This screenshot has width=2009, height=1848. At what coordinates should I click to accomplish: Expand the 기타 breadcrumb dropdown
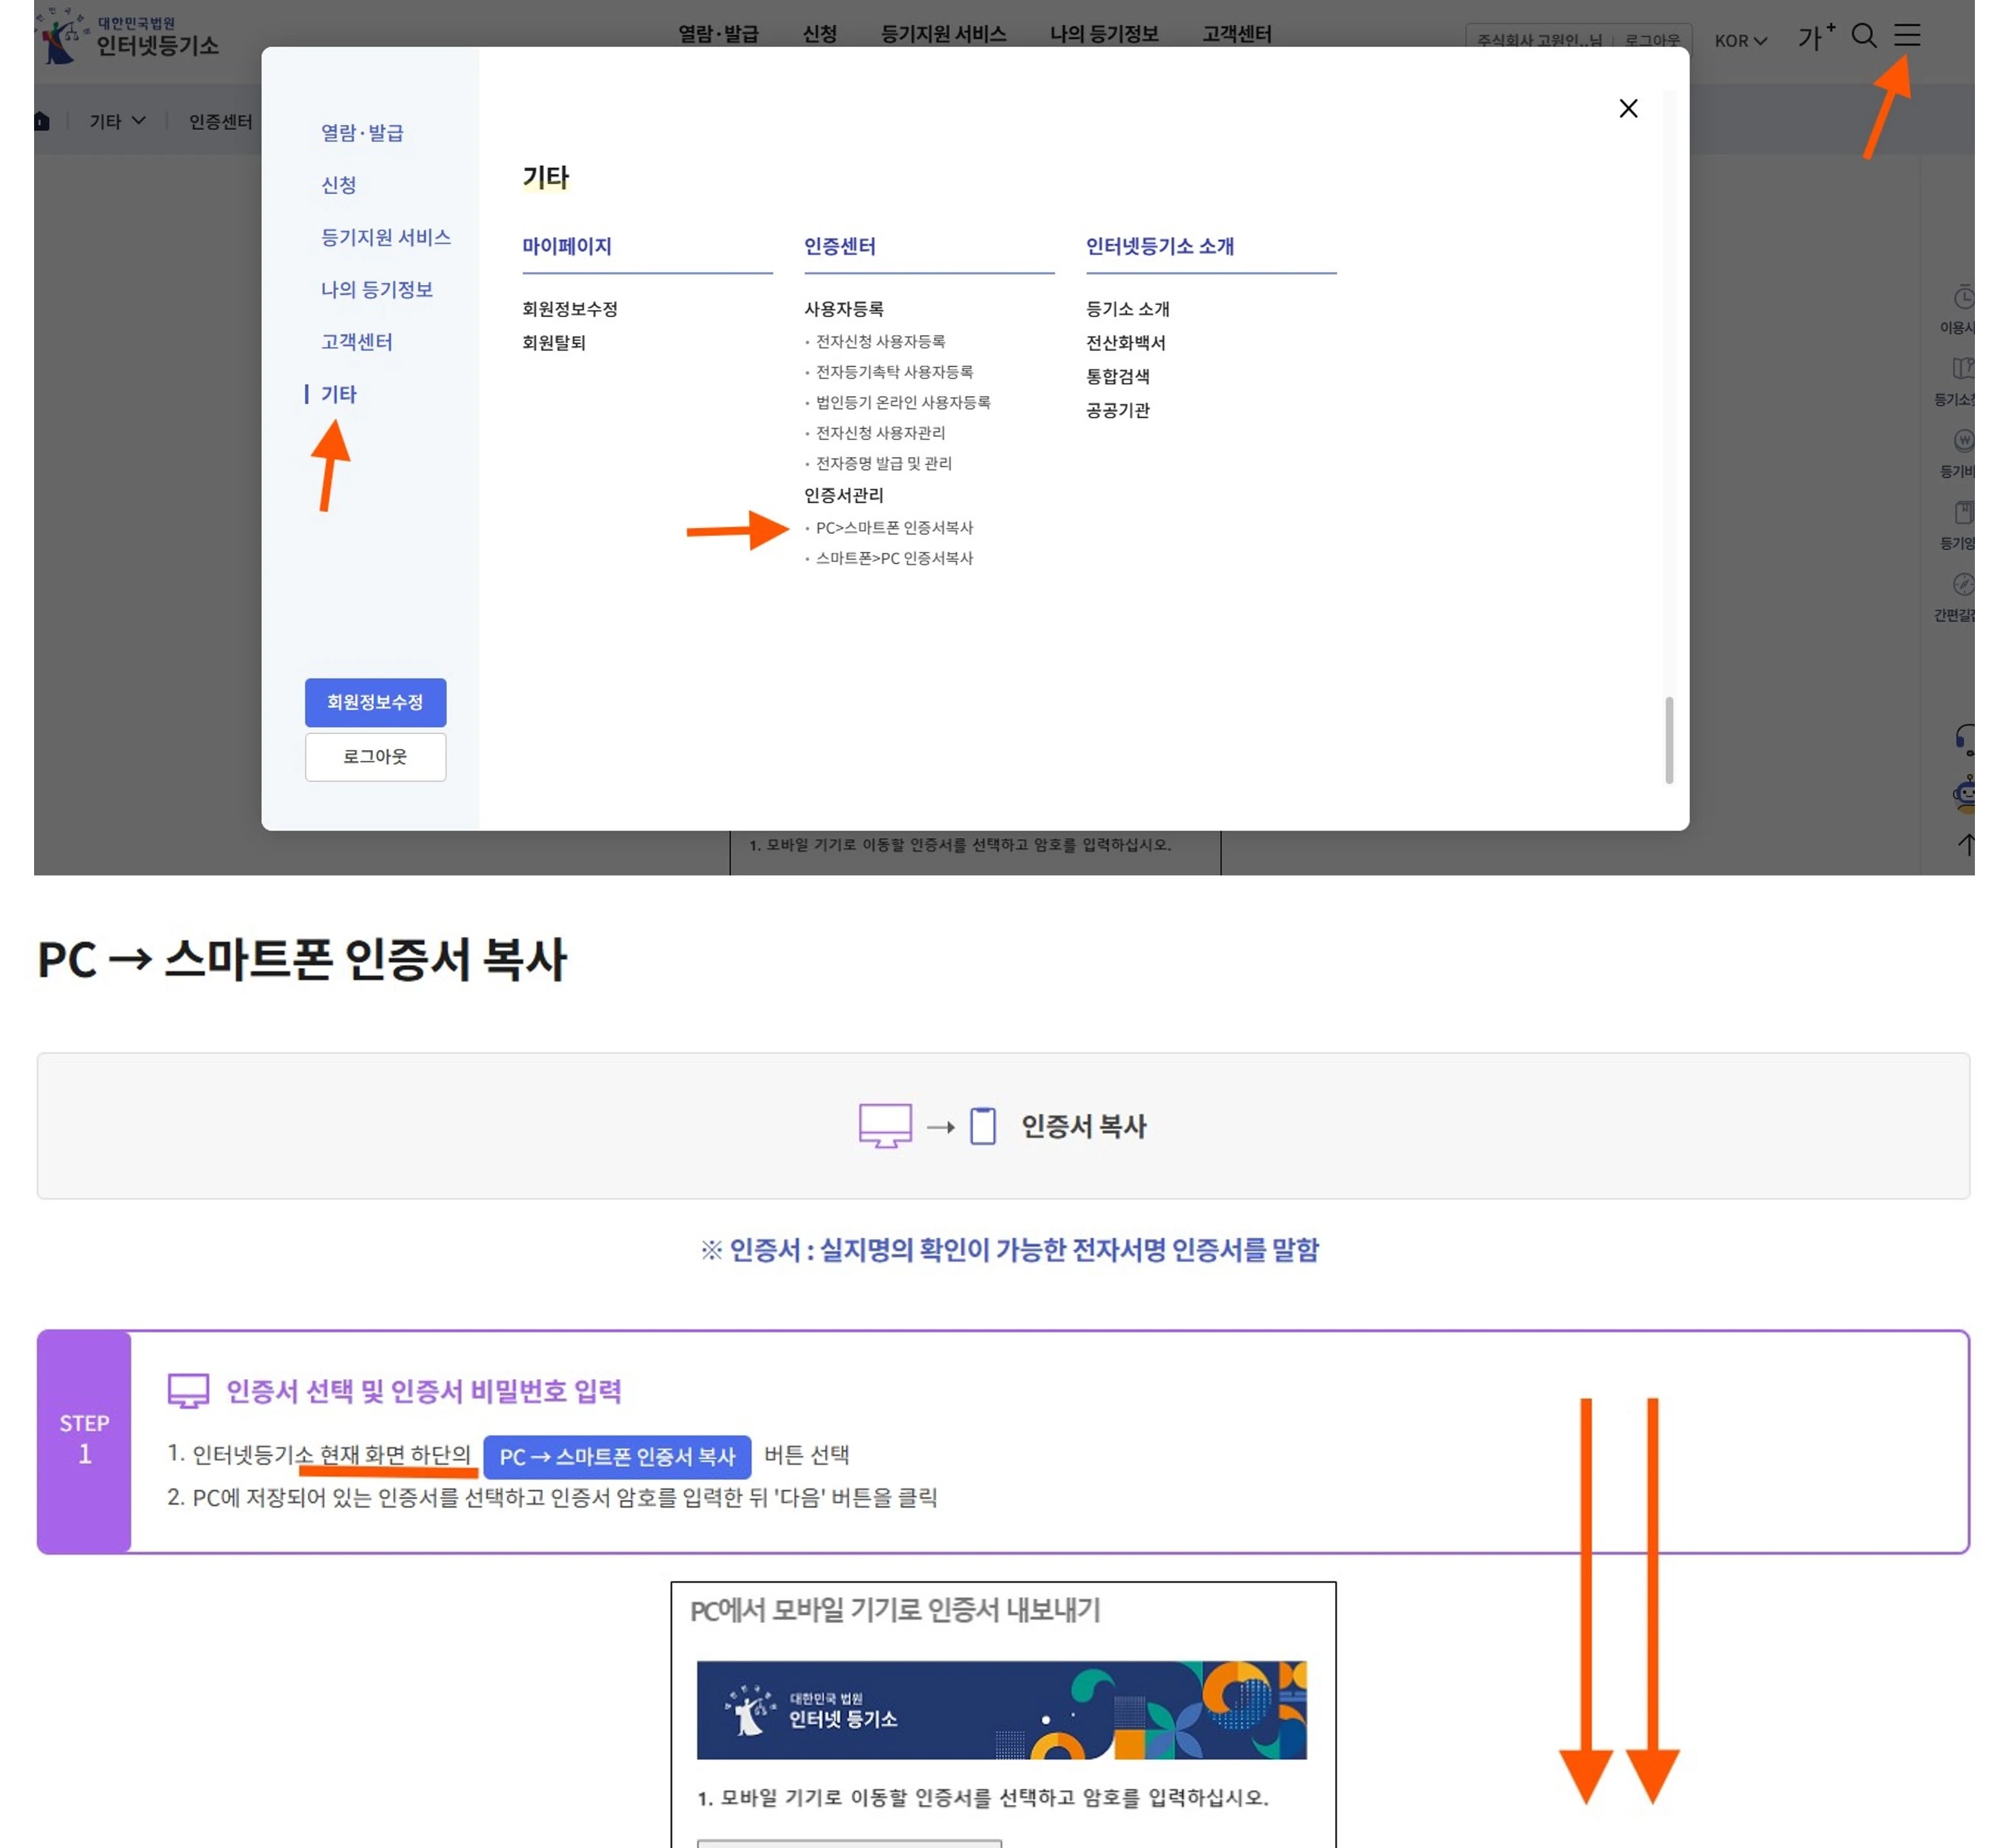click(x=117, y=121)
